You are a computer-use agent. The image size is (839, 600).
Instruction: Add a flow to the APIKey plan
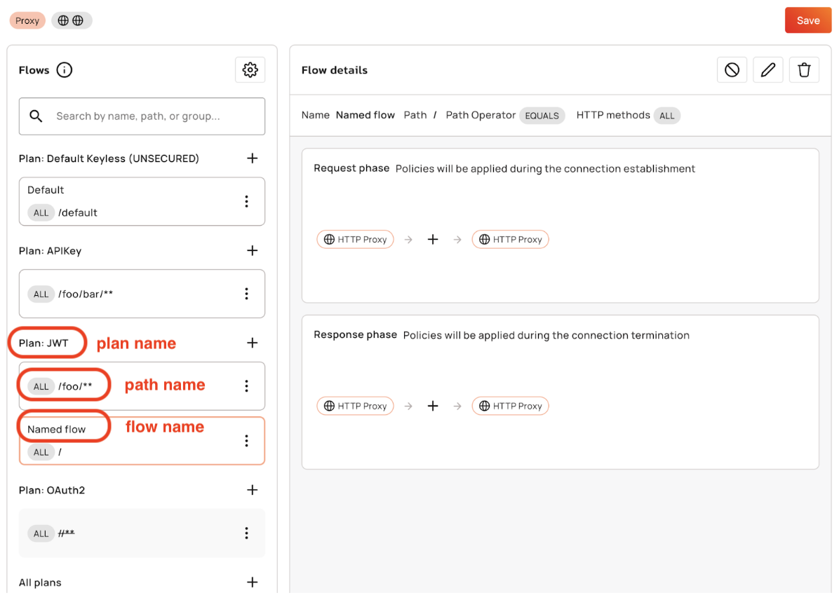click(253, 251)
